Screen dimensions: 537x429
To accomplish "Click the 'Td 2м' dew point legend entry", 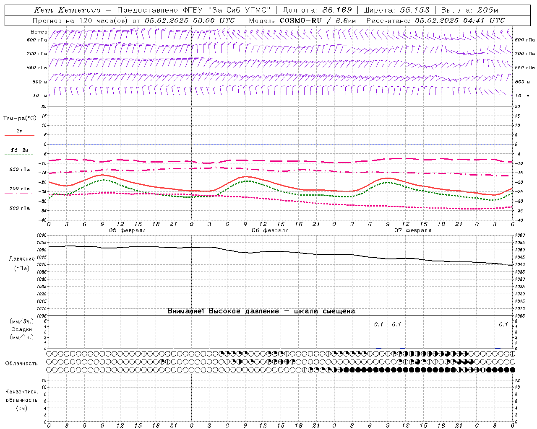I will coord(19,150).
